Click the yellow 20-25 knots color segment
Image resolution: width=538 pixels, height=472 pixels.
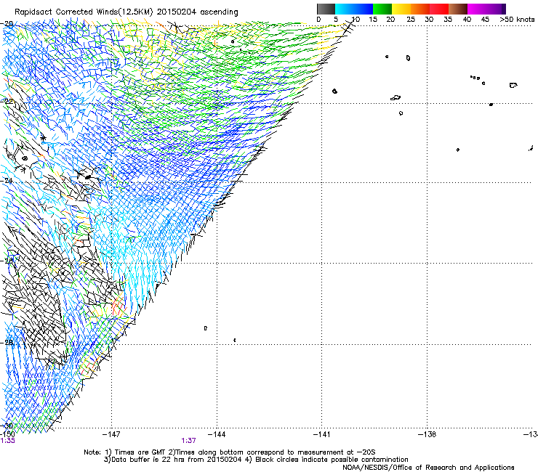pos(401,9)
